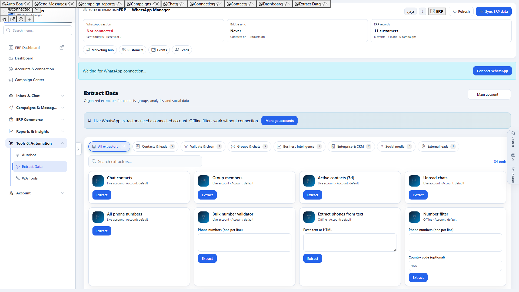The image size is (519, 292).
Task: Focus the Paste text or HTML box
Action: [x=350, y=243]
